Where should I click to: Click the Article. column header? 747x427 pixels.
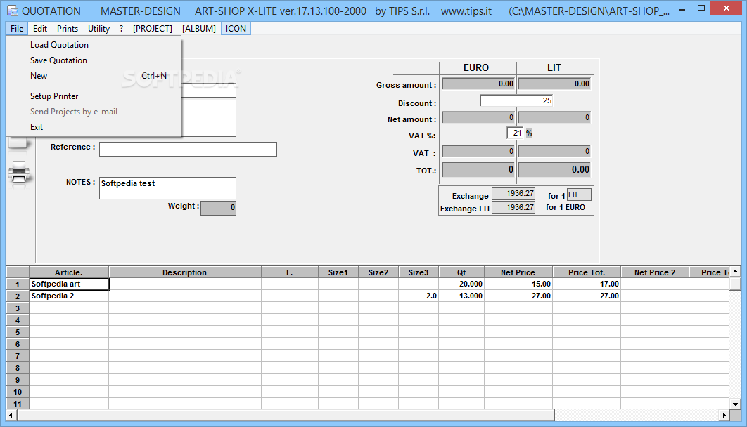(69, 272)
